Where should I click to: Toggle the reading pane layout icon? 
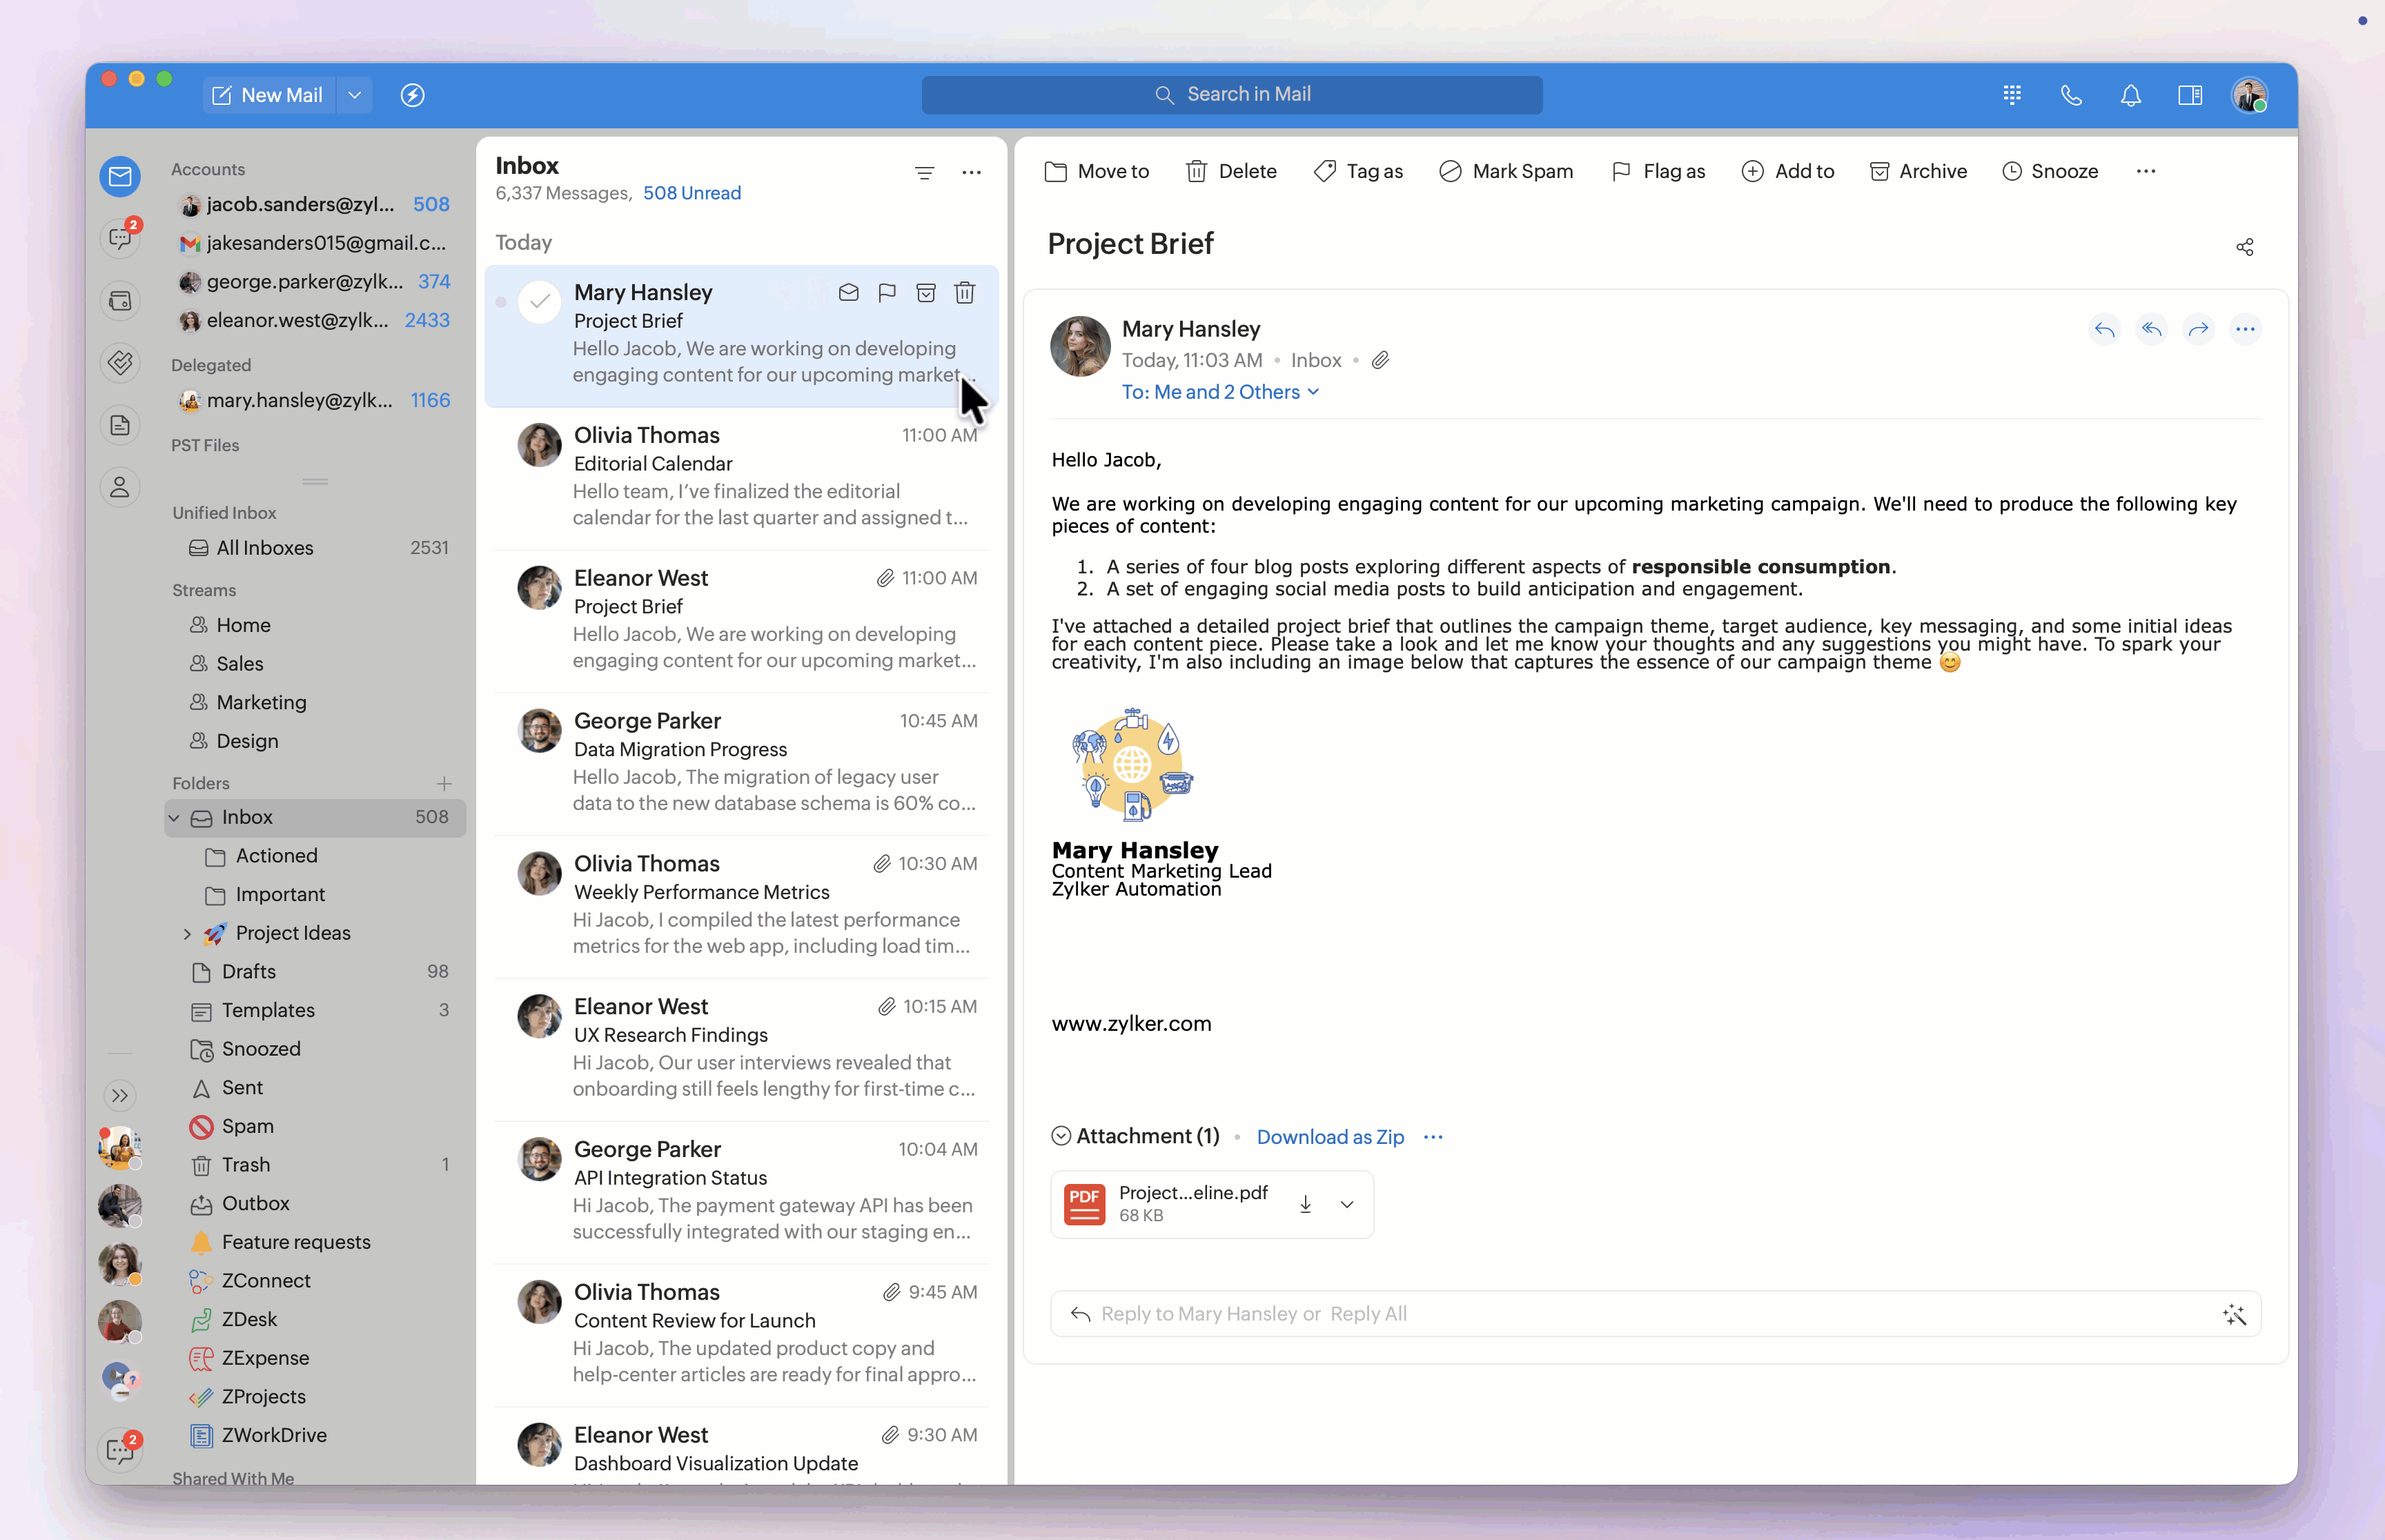pos(2190,95)
